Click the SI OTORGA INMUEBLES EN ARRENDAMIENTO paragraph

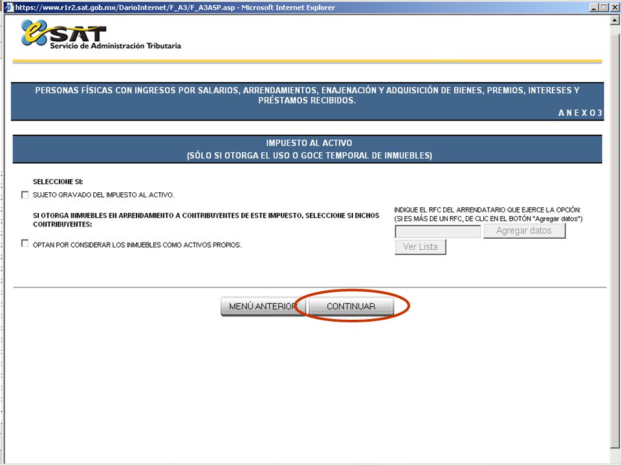206,219
